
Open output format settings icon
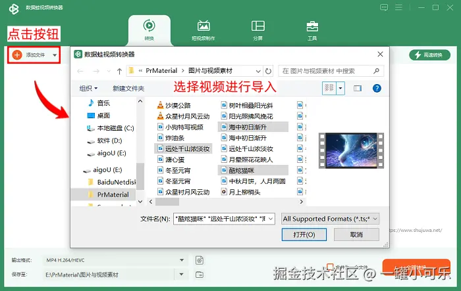coord(200,260)
